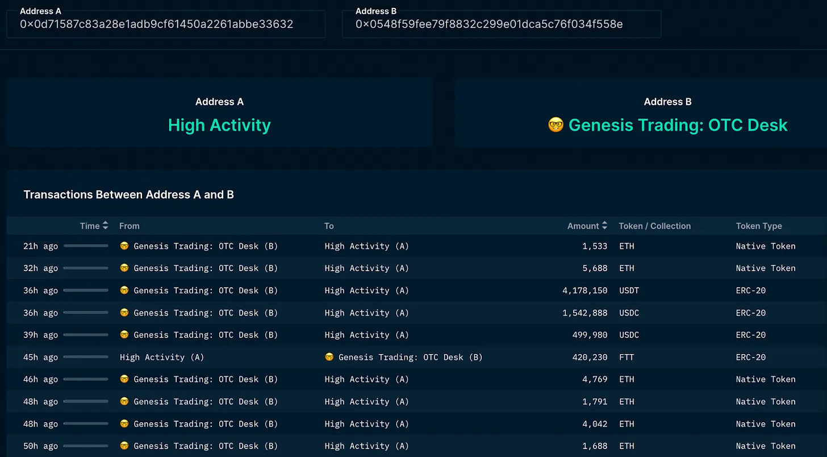Click nerd emoji in Address B heading
The width and height of the screenshot is (827, 457).
[x=555, y=125]
